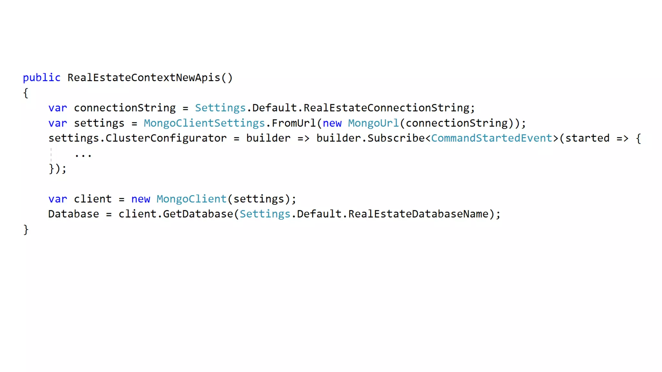662x372 pixels.
Task: Click the MongoClient type name
Action: click(192, 199)
